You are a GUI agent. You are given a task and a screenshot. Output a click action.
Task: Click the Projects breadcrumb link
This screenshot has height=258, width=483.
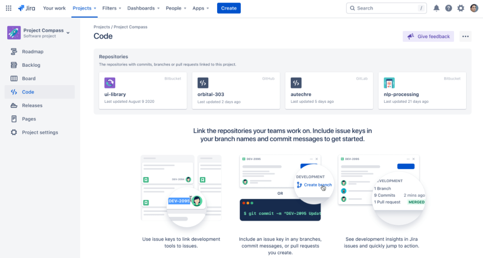pos(102,27)
